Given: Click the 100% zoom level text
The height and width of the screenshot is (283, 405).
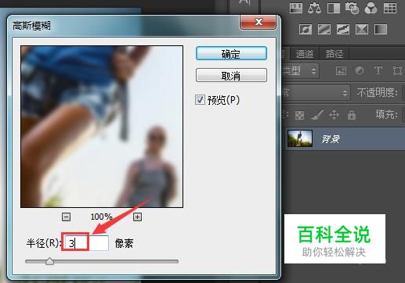Looking at the screenshot, I should [x=101, y=217].
